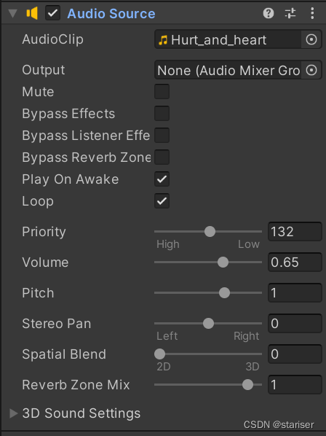Enable the Mute checkbox

162,91
